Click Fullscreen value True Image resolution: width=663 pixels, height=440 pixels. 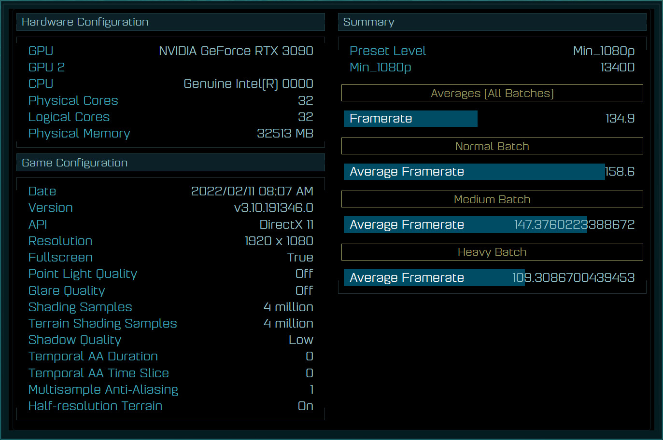(300, 257)
